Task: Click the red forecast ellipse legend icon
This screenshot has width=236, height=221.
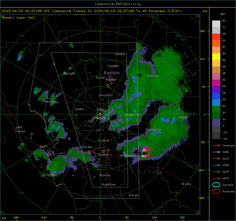Action: click(216, 191)
